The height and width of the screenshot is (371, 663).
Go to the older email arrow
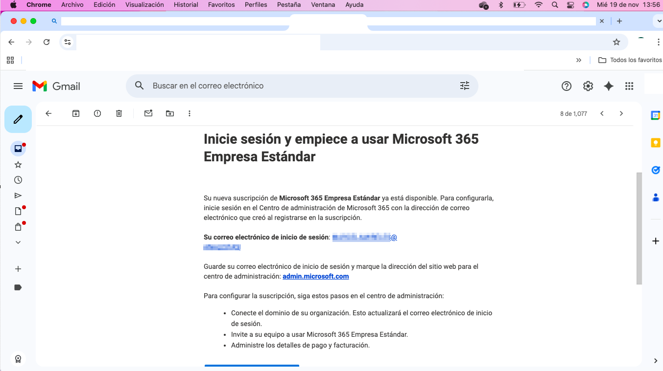coord(621,113)
